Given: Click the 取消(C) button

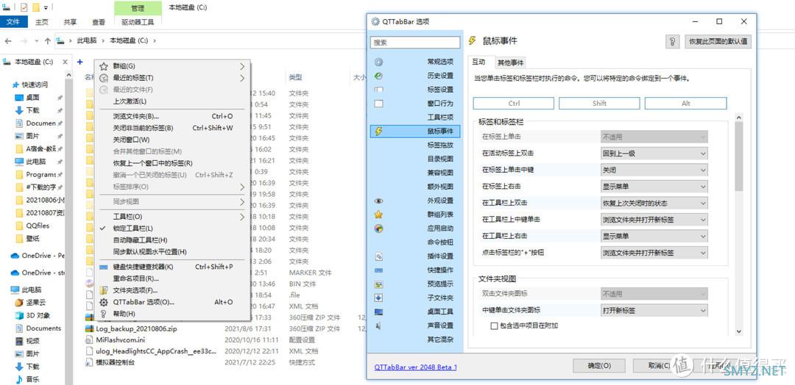Looking at the screenshot, I should pyautogui.click(x=659, y=366).
